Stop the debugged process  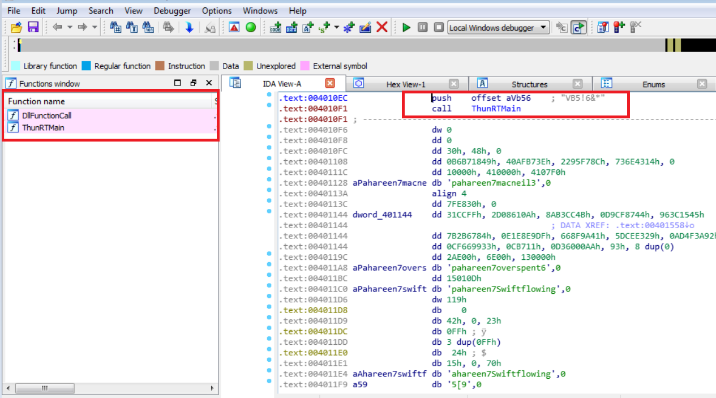(439, 27)
